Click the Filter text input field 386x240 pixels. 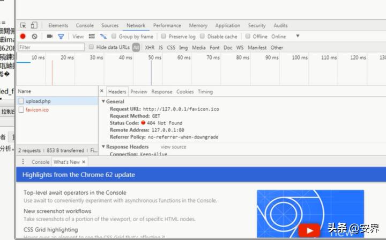(51, 47)
